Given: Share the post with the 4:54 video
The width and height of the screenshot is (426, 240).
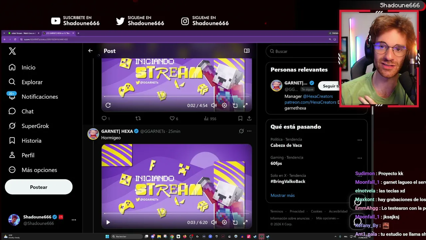Looking at the screenshot, I should [249, 118].
